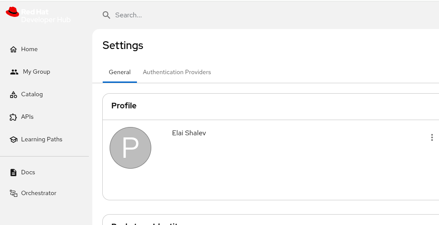This screenshot has width=439, height=225.
Task: Click the Orchestrator workflow icon
Action: tap(13, 193)
